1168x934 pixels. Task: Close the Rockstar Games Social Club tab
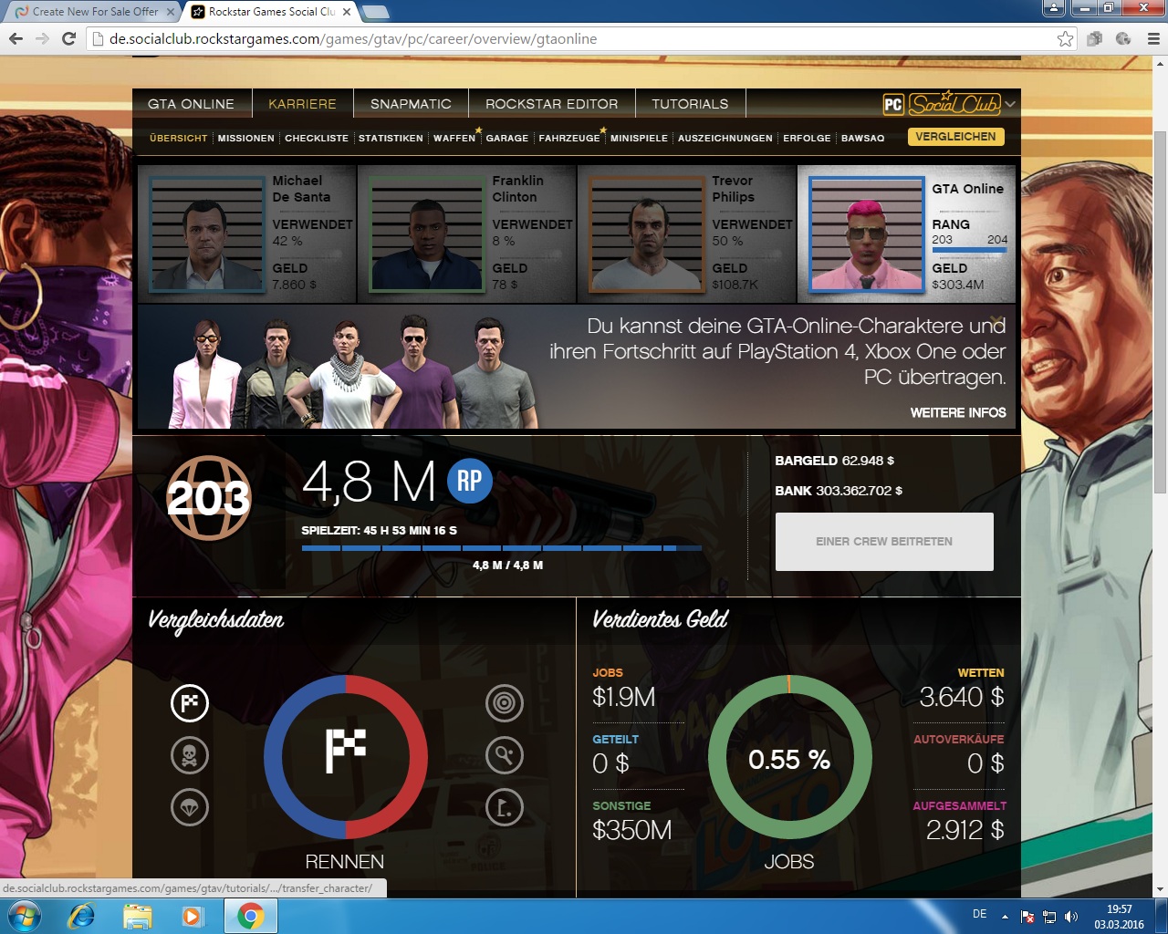click(x=347, y=12)
